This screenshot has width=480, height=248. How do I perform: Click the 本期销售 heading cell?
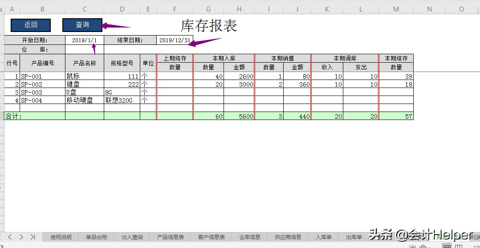[283, 58]
